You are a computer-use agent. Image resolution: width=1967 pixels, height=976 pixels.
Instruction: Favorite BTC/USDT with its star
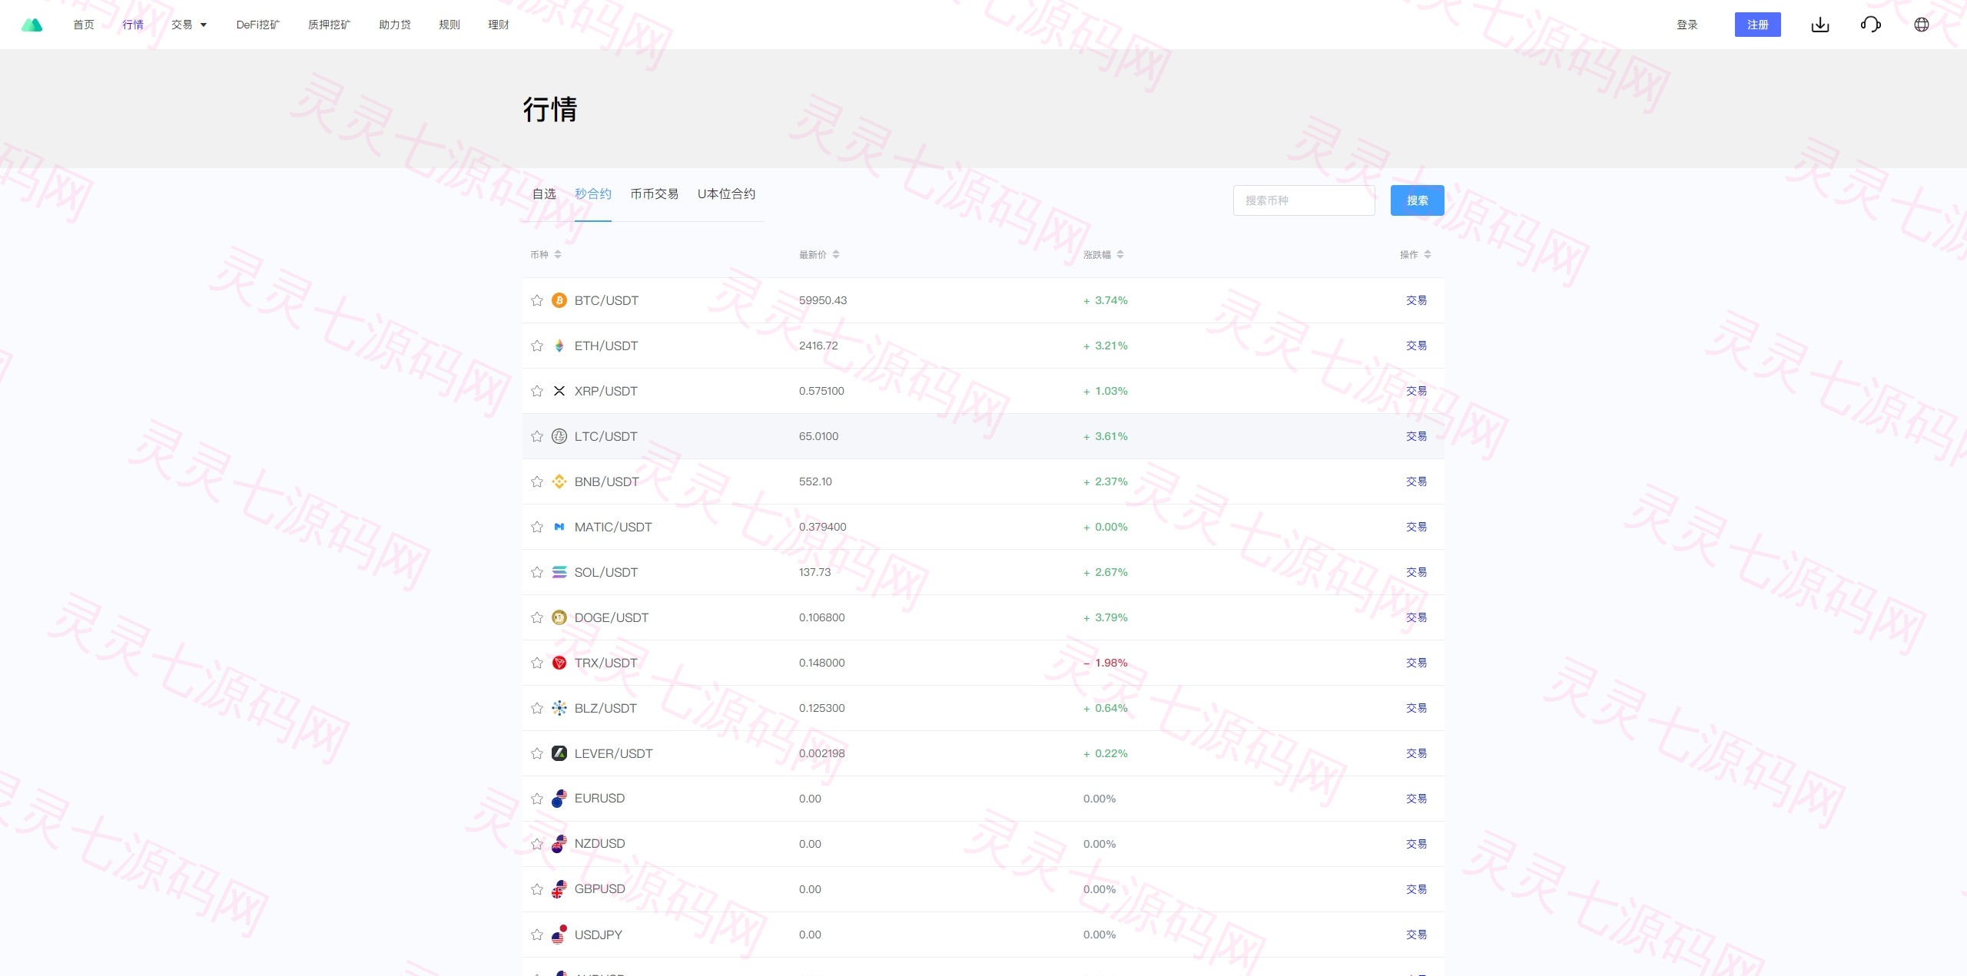537,300
